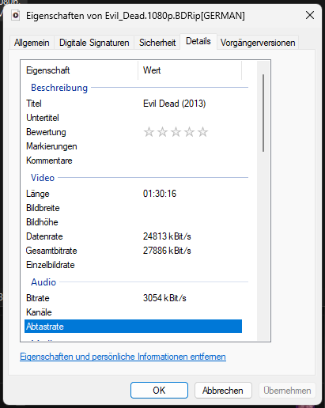Select the Bildbreite property row
The width and height of the screenshot is (325, 408).
tap(133, 208)
